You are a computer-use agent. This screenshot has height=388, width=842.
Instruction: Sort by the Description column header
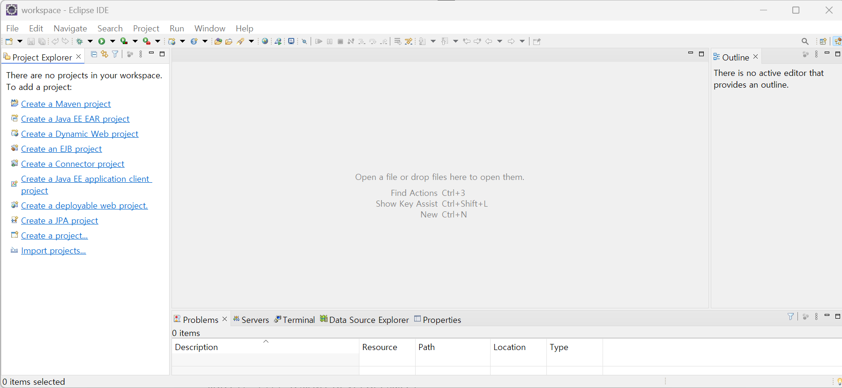tap(265, 347)
